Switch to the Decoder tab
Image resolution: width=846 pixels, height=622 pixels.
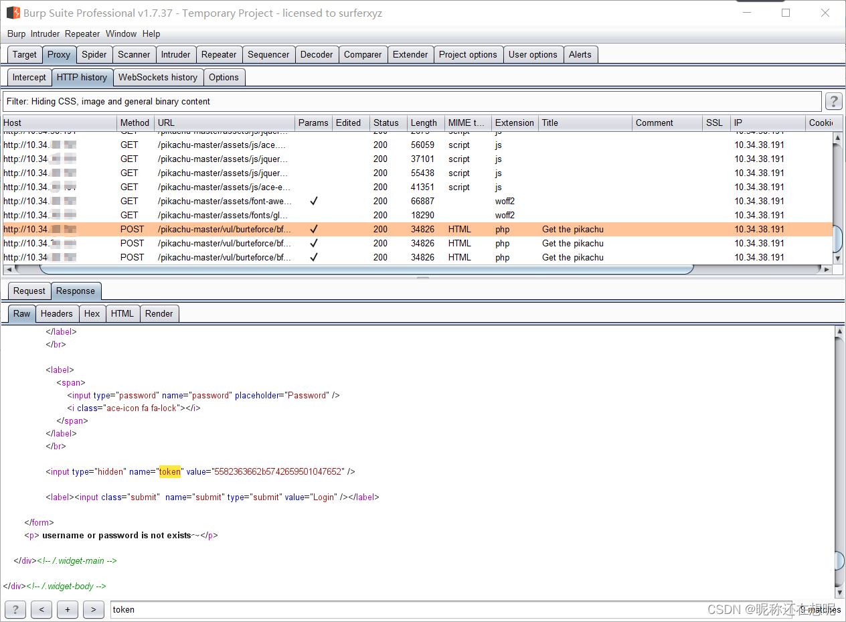click(x=317, y=55)
